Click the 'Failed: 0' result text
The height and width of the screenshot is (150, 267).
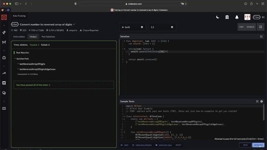tap(45, 45)
